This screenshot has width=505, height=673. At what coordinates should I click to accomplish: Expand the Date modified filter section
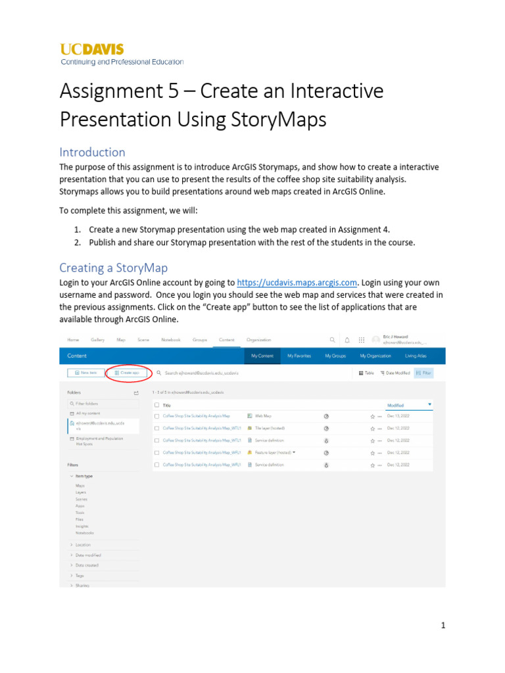(72, 555)
